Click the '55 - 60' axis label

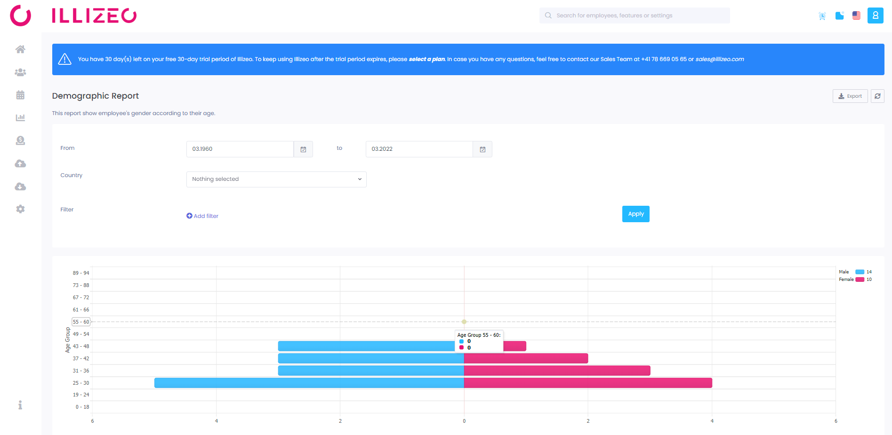[x=81, y=322]
